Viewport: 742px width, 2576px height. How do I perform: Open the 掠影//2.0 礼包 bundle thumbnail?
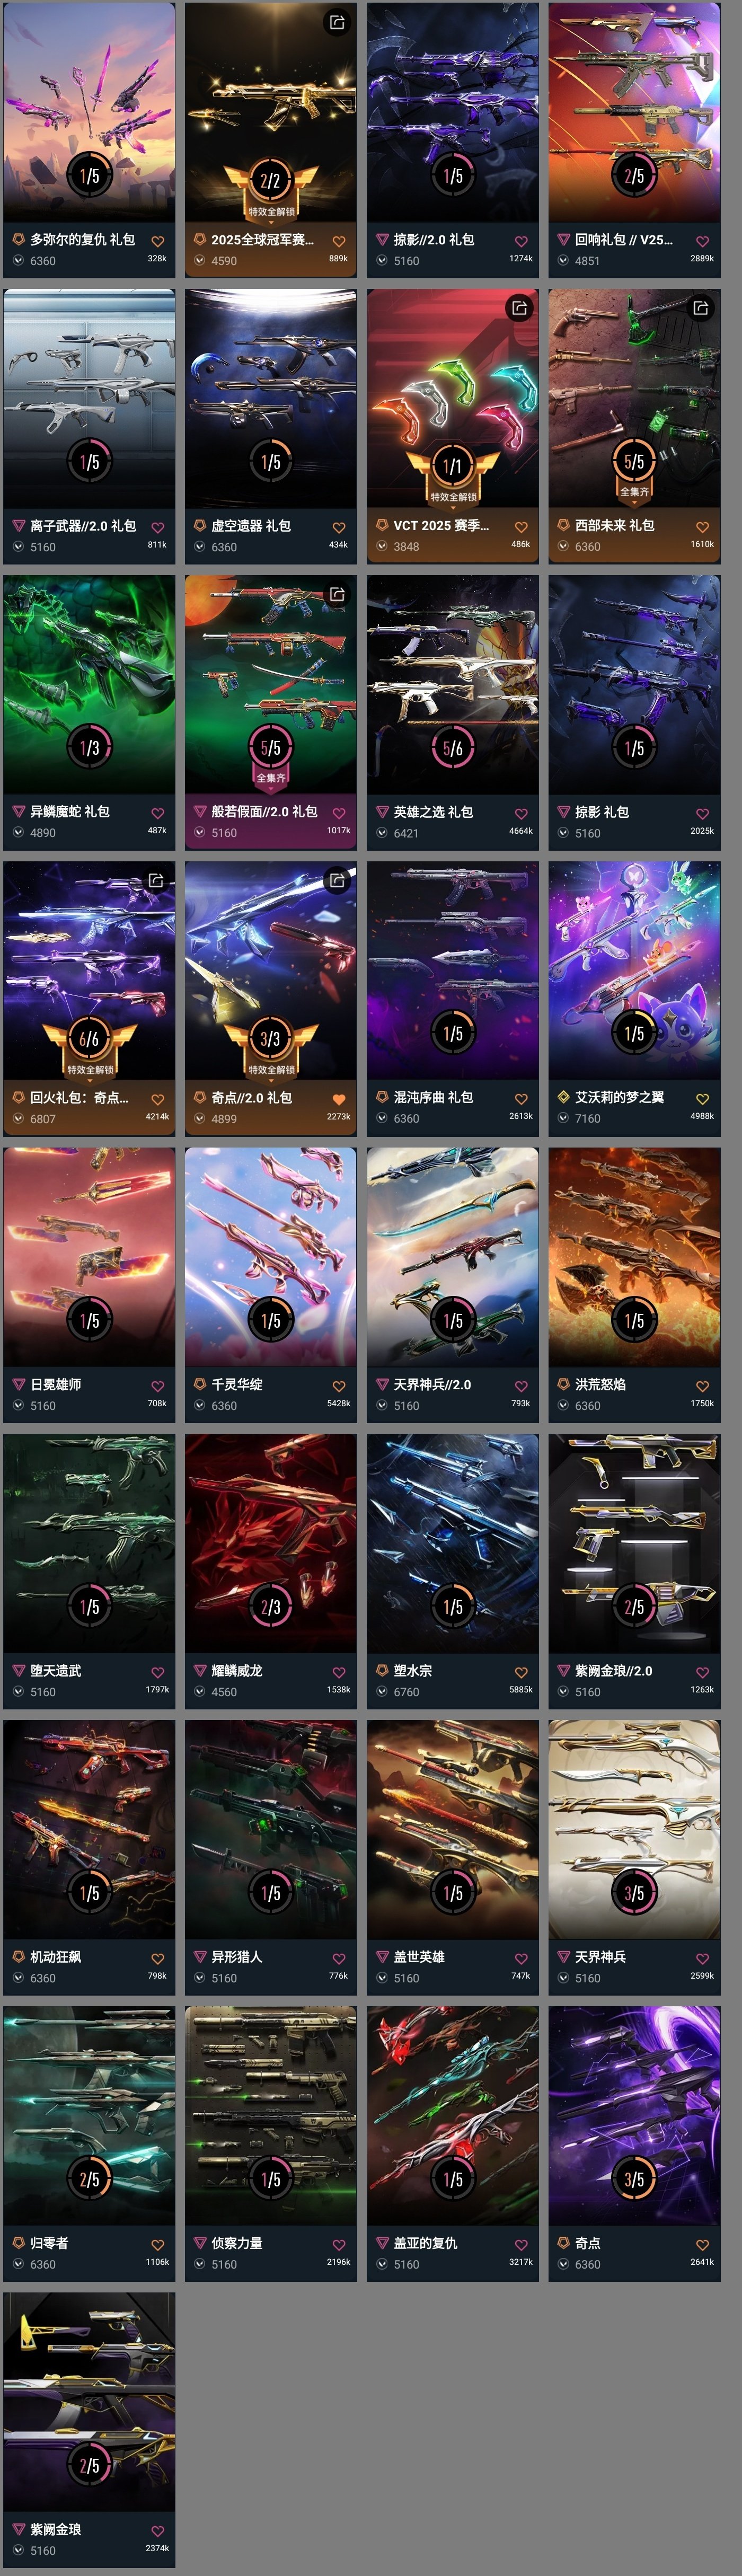452,112
